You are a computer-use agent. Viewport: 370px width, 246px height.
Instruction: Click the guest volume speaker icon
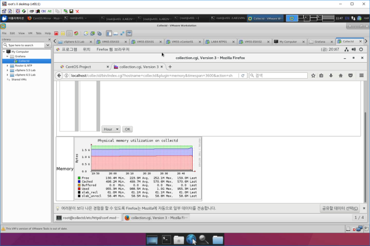[x=353, y=50]
